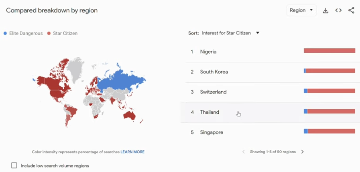The height and width of the screenshot is (172, 360).
Task: Go to next page of regions
Action: [x=302, y=152]
